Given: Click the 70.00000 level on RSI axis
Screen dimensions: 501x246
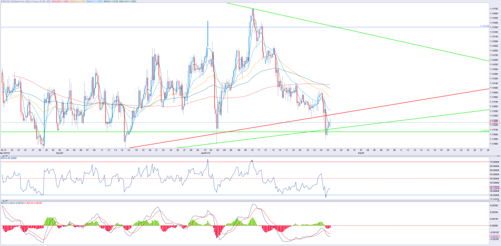Looking at the screenshot, I should [494, 162].
